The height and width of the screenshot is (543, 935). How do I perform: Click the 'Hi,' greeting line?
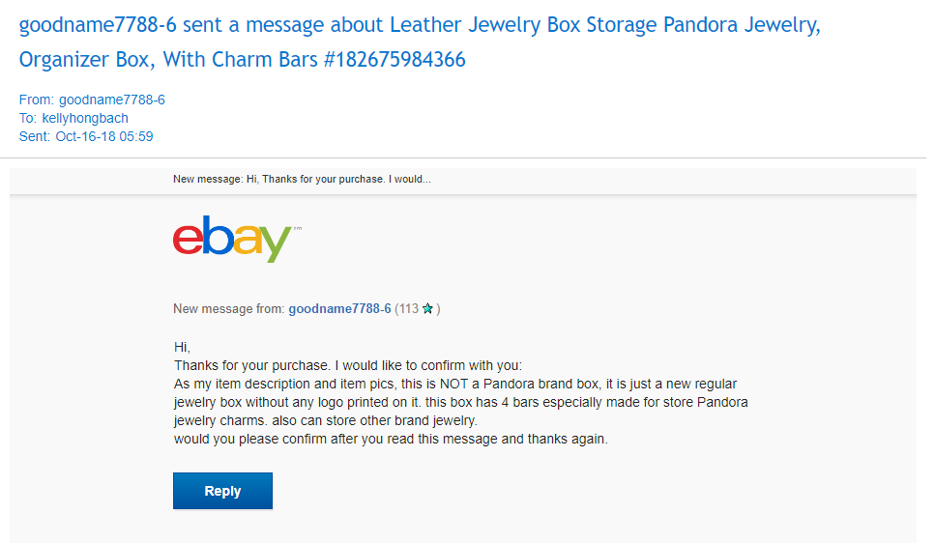coord(183,347)
